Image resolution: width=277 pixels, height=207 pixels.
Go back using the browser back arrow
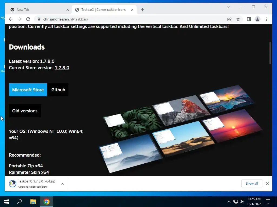tap(11, 19)
